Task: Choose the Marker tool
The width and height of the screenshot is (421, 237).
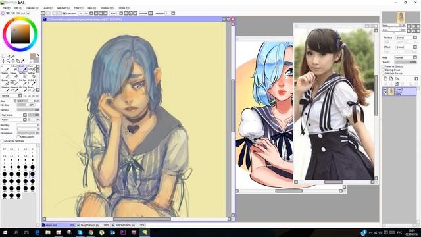Action: (5, 75)
